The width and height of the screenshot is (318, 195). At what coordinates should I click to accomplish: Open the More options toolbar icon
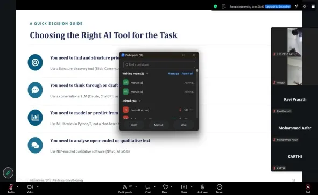click(x=219, y=187)
